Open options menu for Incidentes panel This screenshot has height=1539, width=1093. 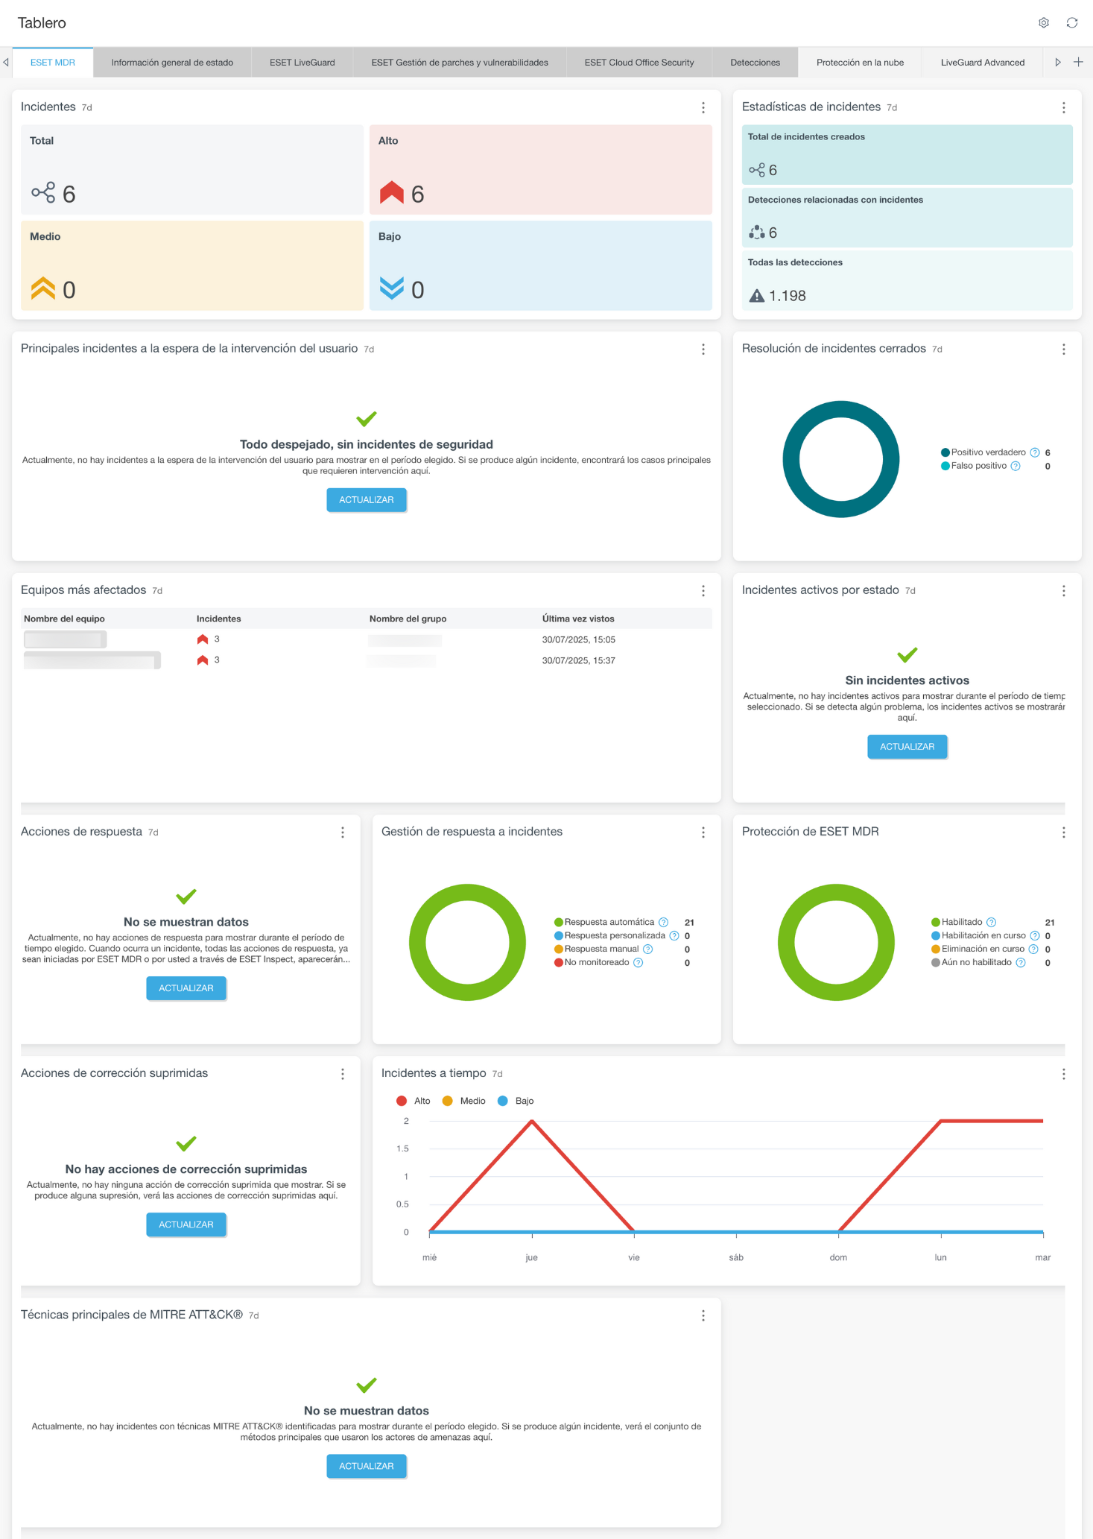703,108
